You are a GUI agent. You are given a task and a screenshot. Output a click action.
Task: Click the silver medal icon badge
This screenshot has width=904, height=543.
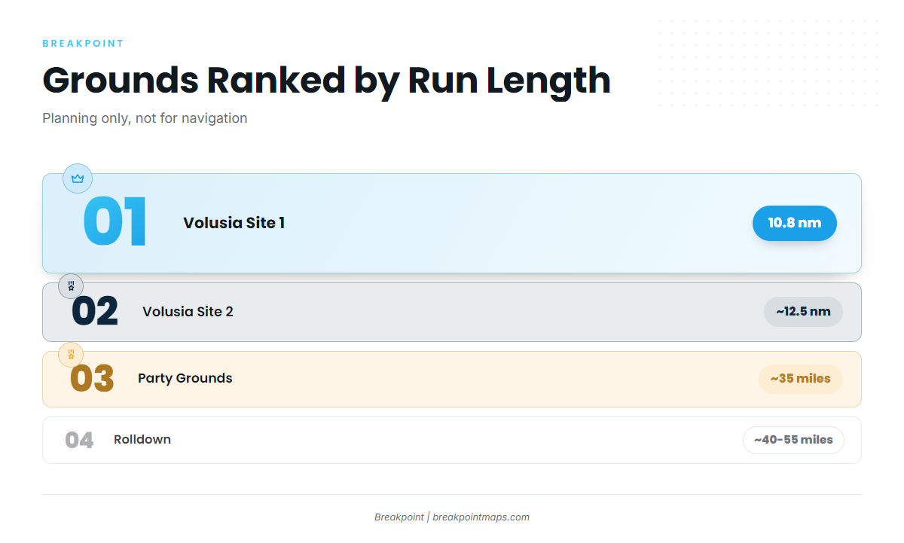coord(71,286)
